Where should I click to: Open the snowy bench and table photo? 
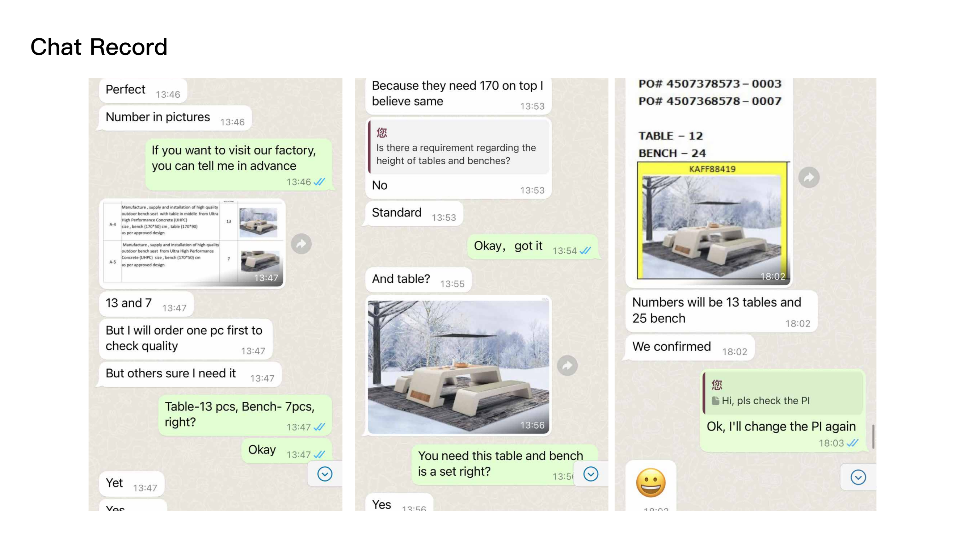tap(458, 366)
